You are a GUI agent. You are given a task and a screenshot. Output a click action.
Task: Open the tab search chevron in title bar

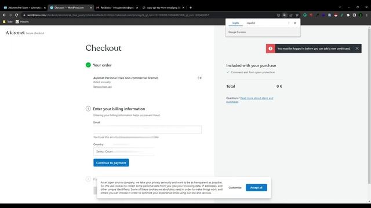click(340, 8)
